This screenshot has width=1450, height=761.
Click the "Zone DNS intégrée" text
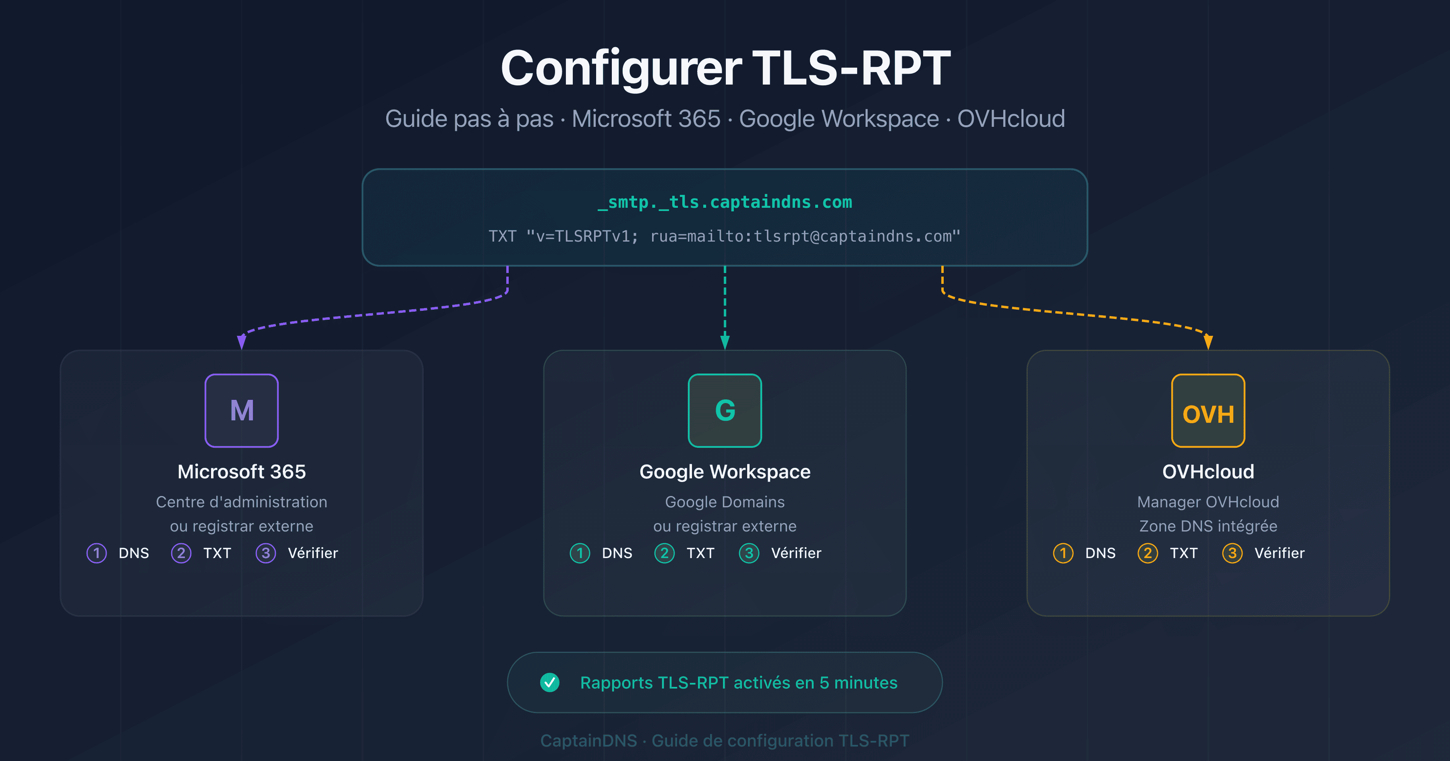click(1208, 526)
